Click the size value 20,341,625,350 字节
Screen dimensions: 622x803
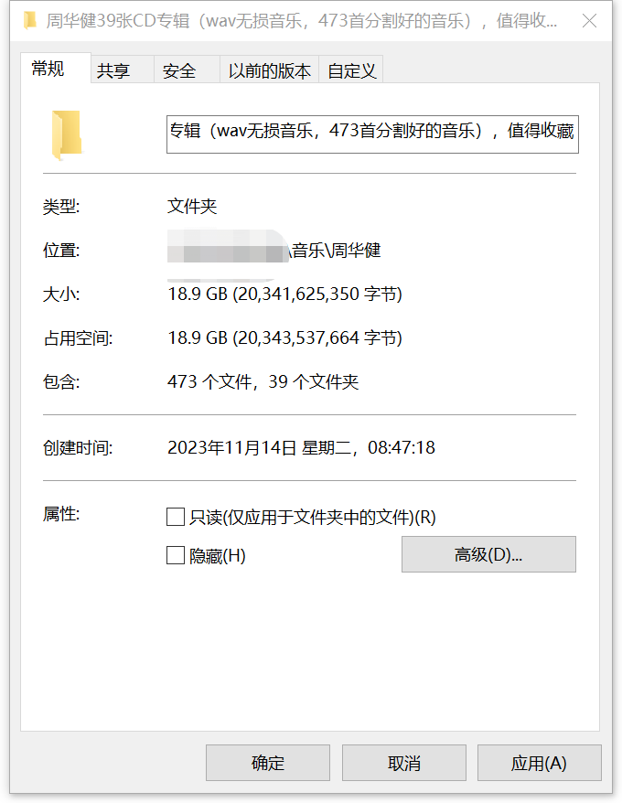click(284, 294)
